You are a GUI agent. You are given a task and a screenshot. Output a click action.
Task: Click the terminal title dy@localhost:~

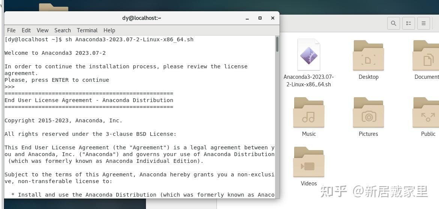pos(142,18)
